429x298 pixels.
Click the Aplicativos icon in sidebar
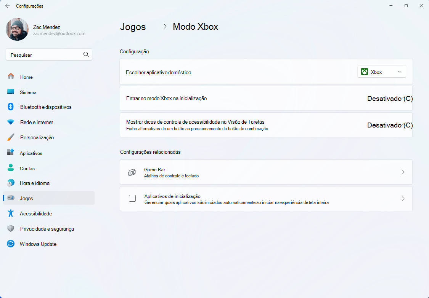click(11, 152)
